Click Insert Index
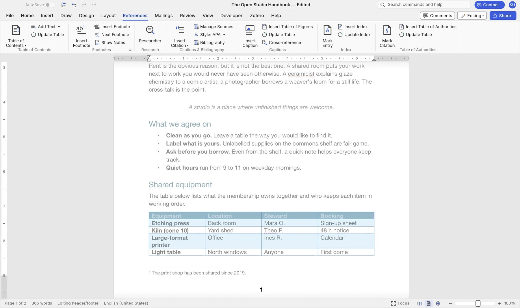Screen dimensions: 520x308 click(353, 27)
